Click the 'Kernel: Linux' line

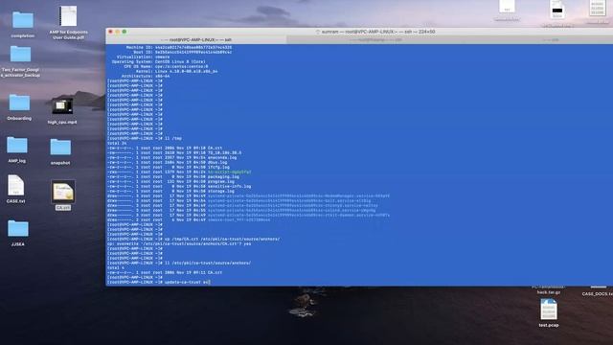[176, 72]
